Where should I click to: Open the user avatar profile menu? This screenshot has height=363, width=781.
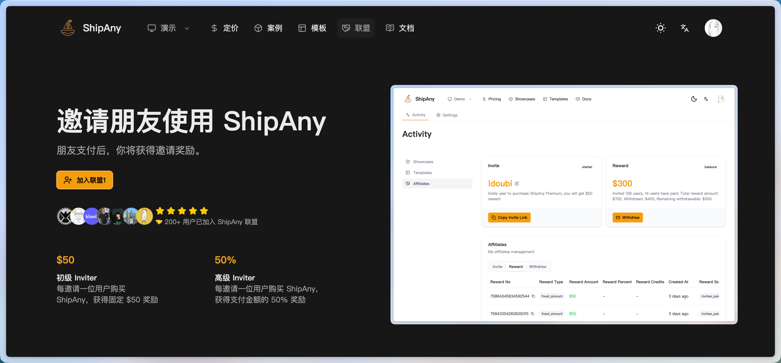713,28
